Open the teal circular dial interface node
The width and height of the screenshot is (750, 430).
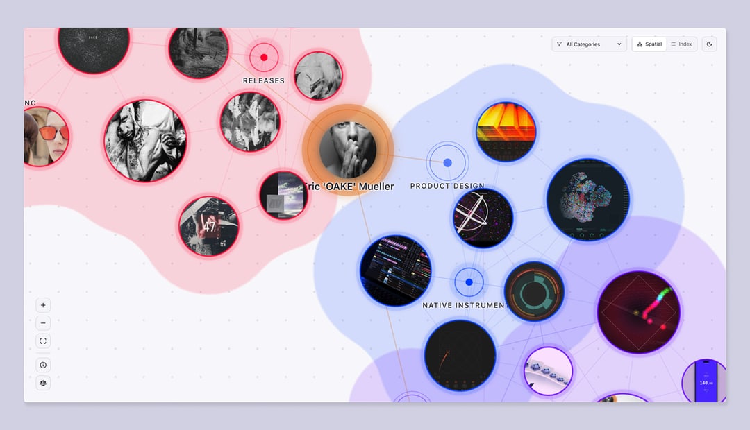(x=534, y=291)
